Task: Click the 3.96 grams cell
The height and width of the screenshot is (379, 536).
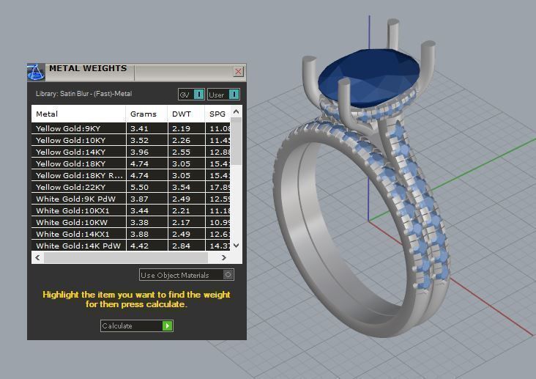Action: [x=147, y=152]
